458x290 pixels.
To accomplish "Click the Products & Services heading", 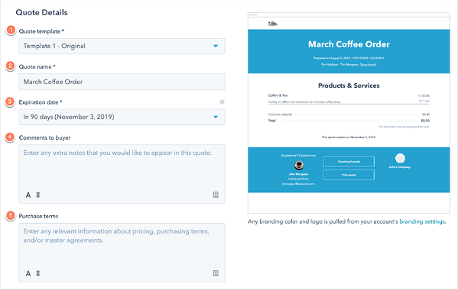I will coord(349,85).
